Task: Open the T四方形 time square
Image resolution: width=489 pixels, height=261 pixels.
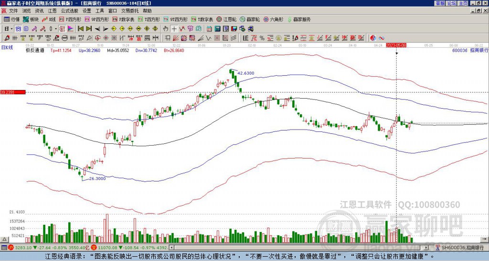Action: click(x=149, y=19)
